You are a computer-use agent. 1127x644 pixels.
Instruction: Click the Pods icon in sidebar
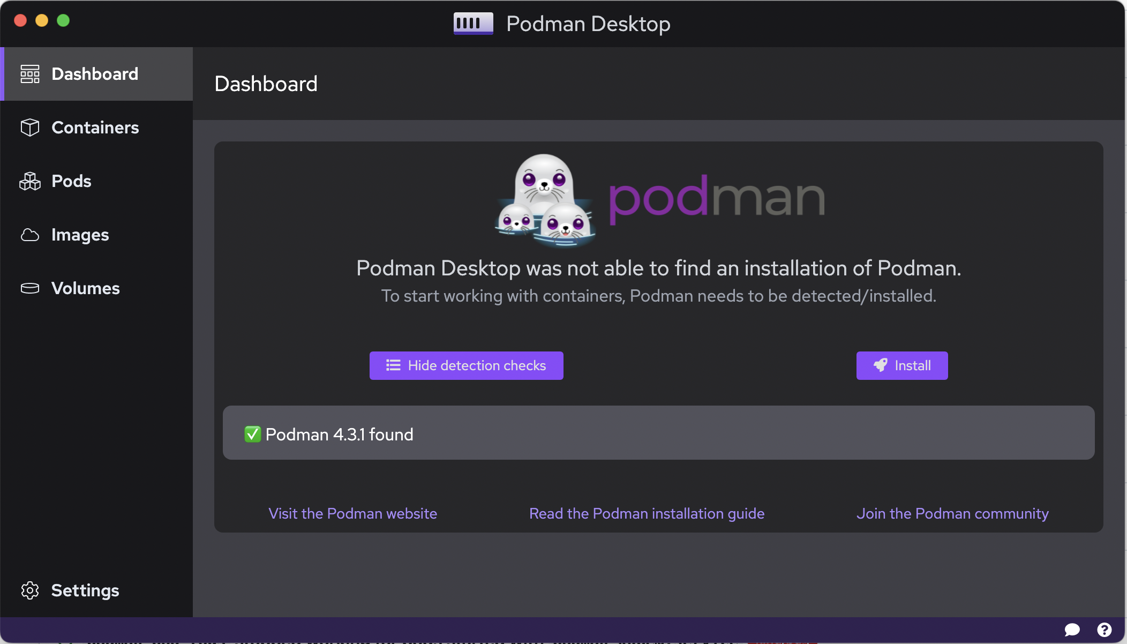pos(30,181)
